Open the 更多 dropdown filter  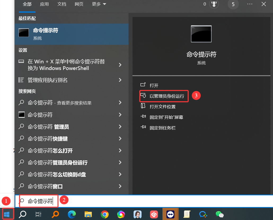pyautogui.click(x=99, y=4)
